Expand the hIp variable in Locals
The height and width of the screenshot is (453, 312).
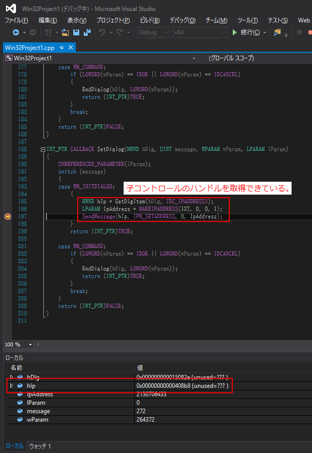[11, 386]
